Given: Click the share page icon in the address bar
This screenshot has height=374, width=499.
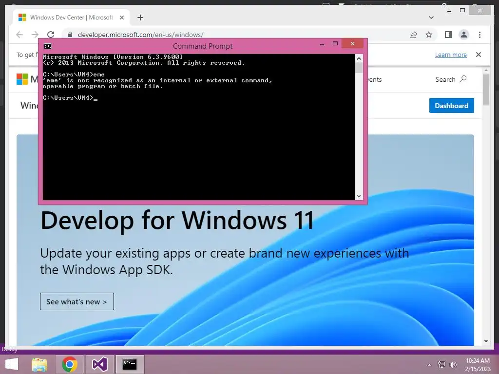Looking at the screenshot, I should point(413,35).
